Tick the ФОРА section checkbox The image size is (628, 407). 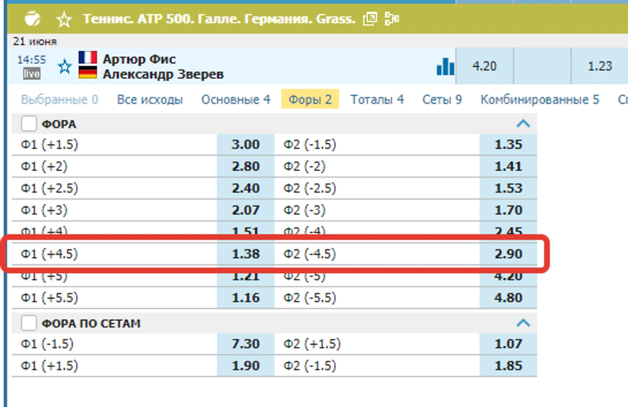(29, 124)
